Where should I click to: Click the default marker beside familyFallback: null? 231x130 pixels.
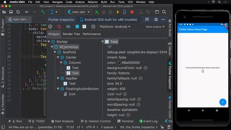click(140, 78)
